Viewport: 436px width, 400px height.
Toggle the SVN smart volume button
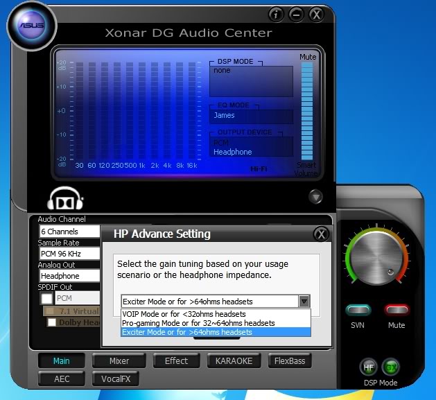pos(358,310)
